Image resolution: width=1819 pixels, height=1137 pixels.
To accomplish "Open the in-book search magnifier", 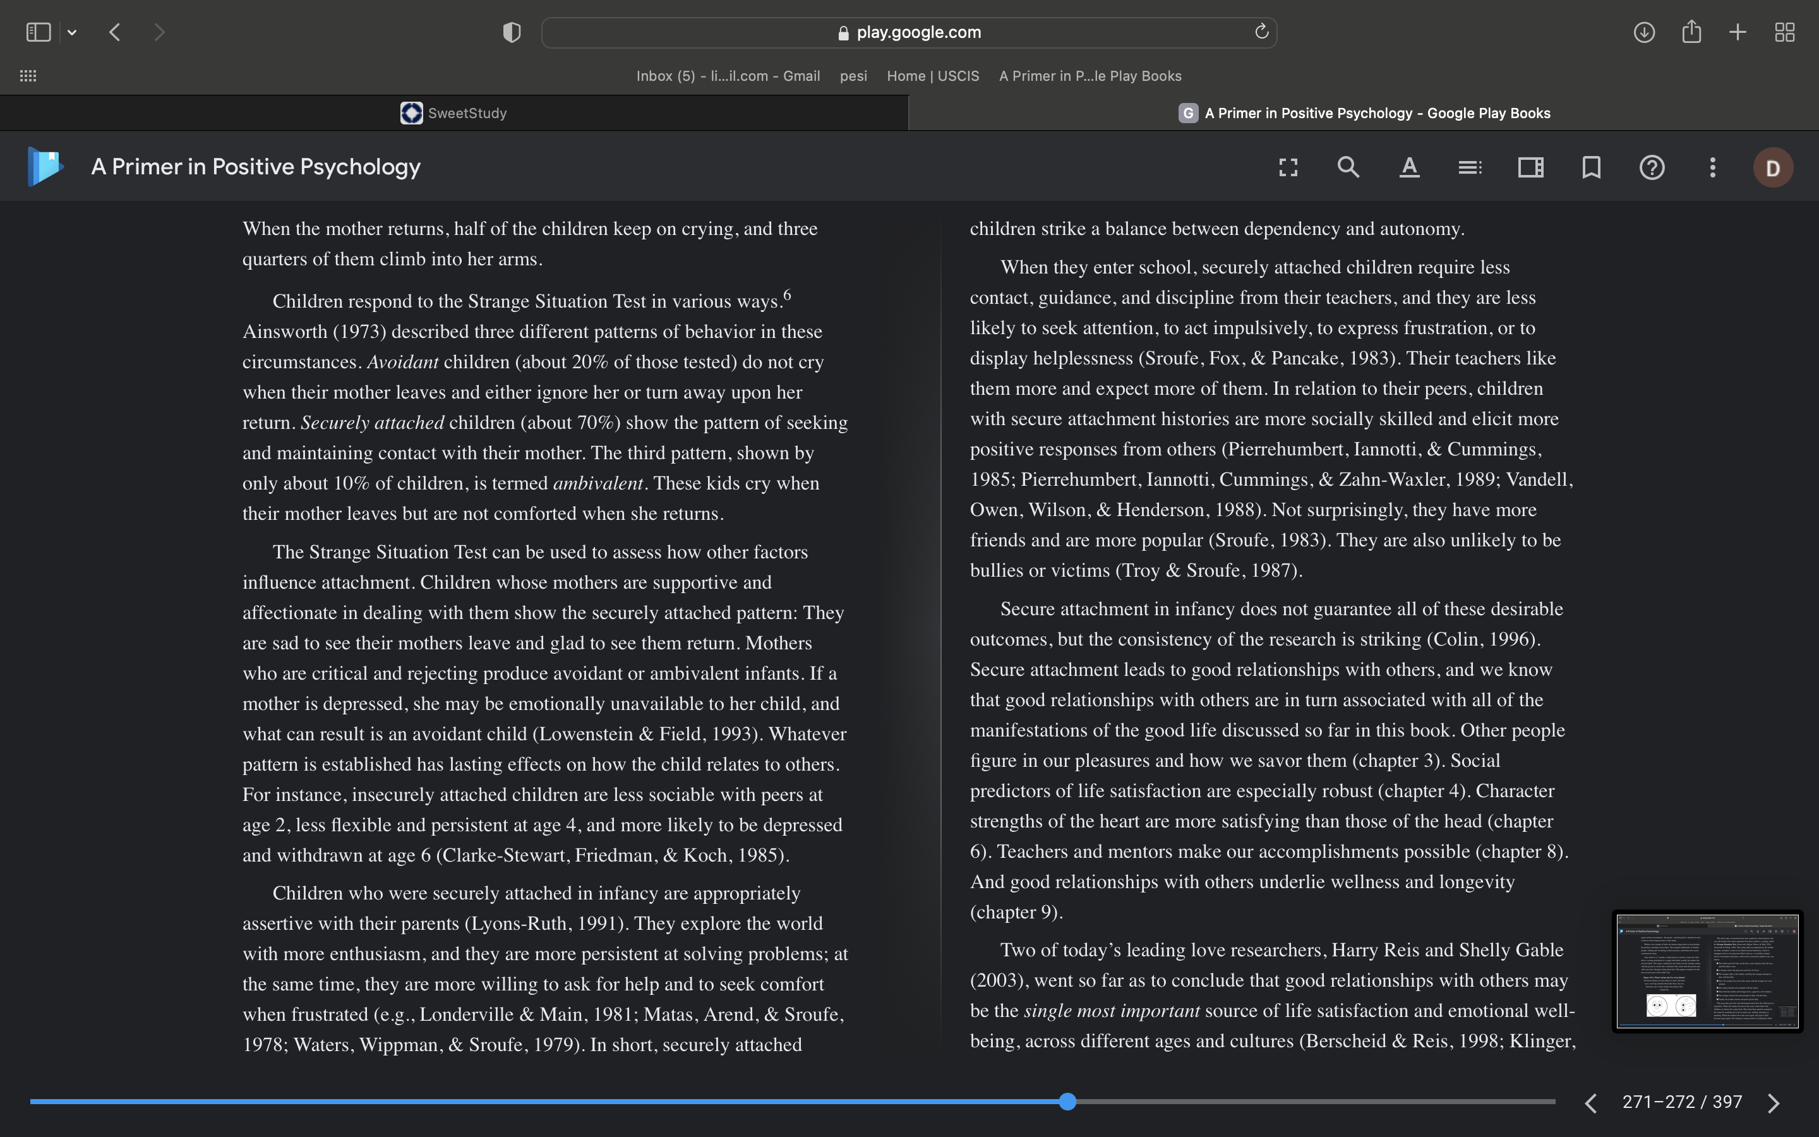I will (1348, 167).
